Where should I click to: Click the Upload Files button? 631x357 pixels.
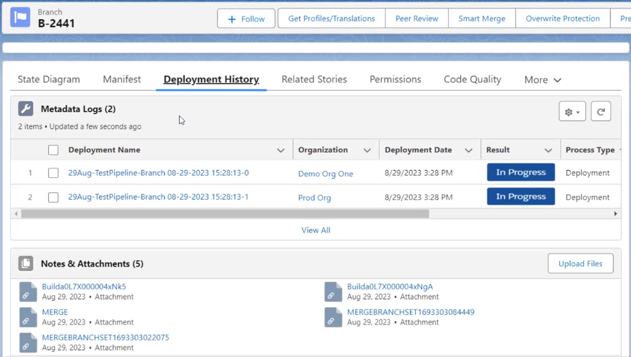[581, 264]
